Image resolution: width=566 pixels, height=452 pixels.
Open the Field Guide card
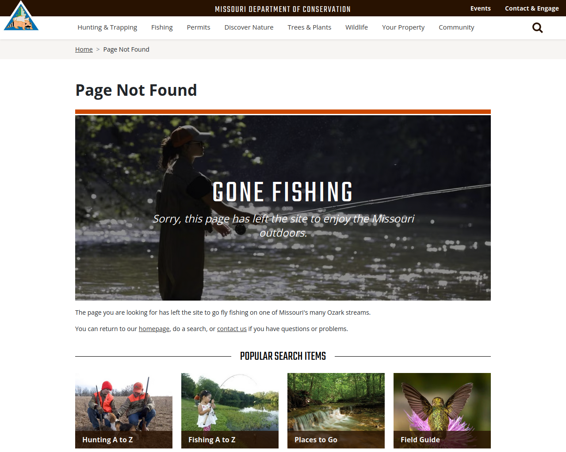pos(442,411)
